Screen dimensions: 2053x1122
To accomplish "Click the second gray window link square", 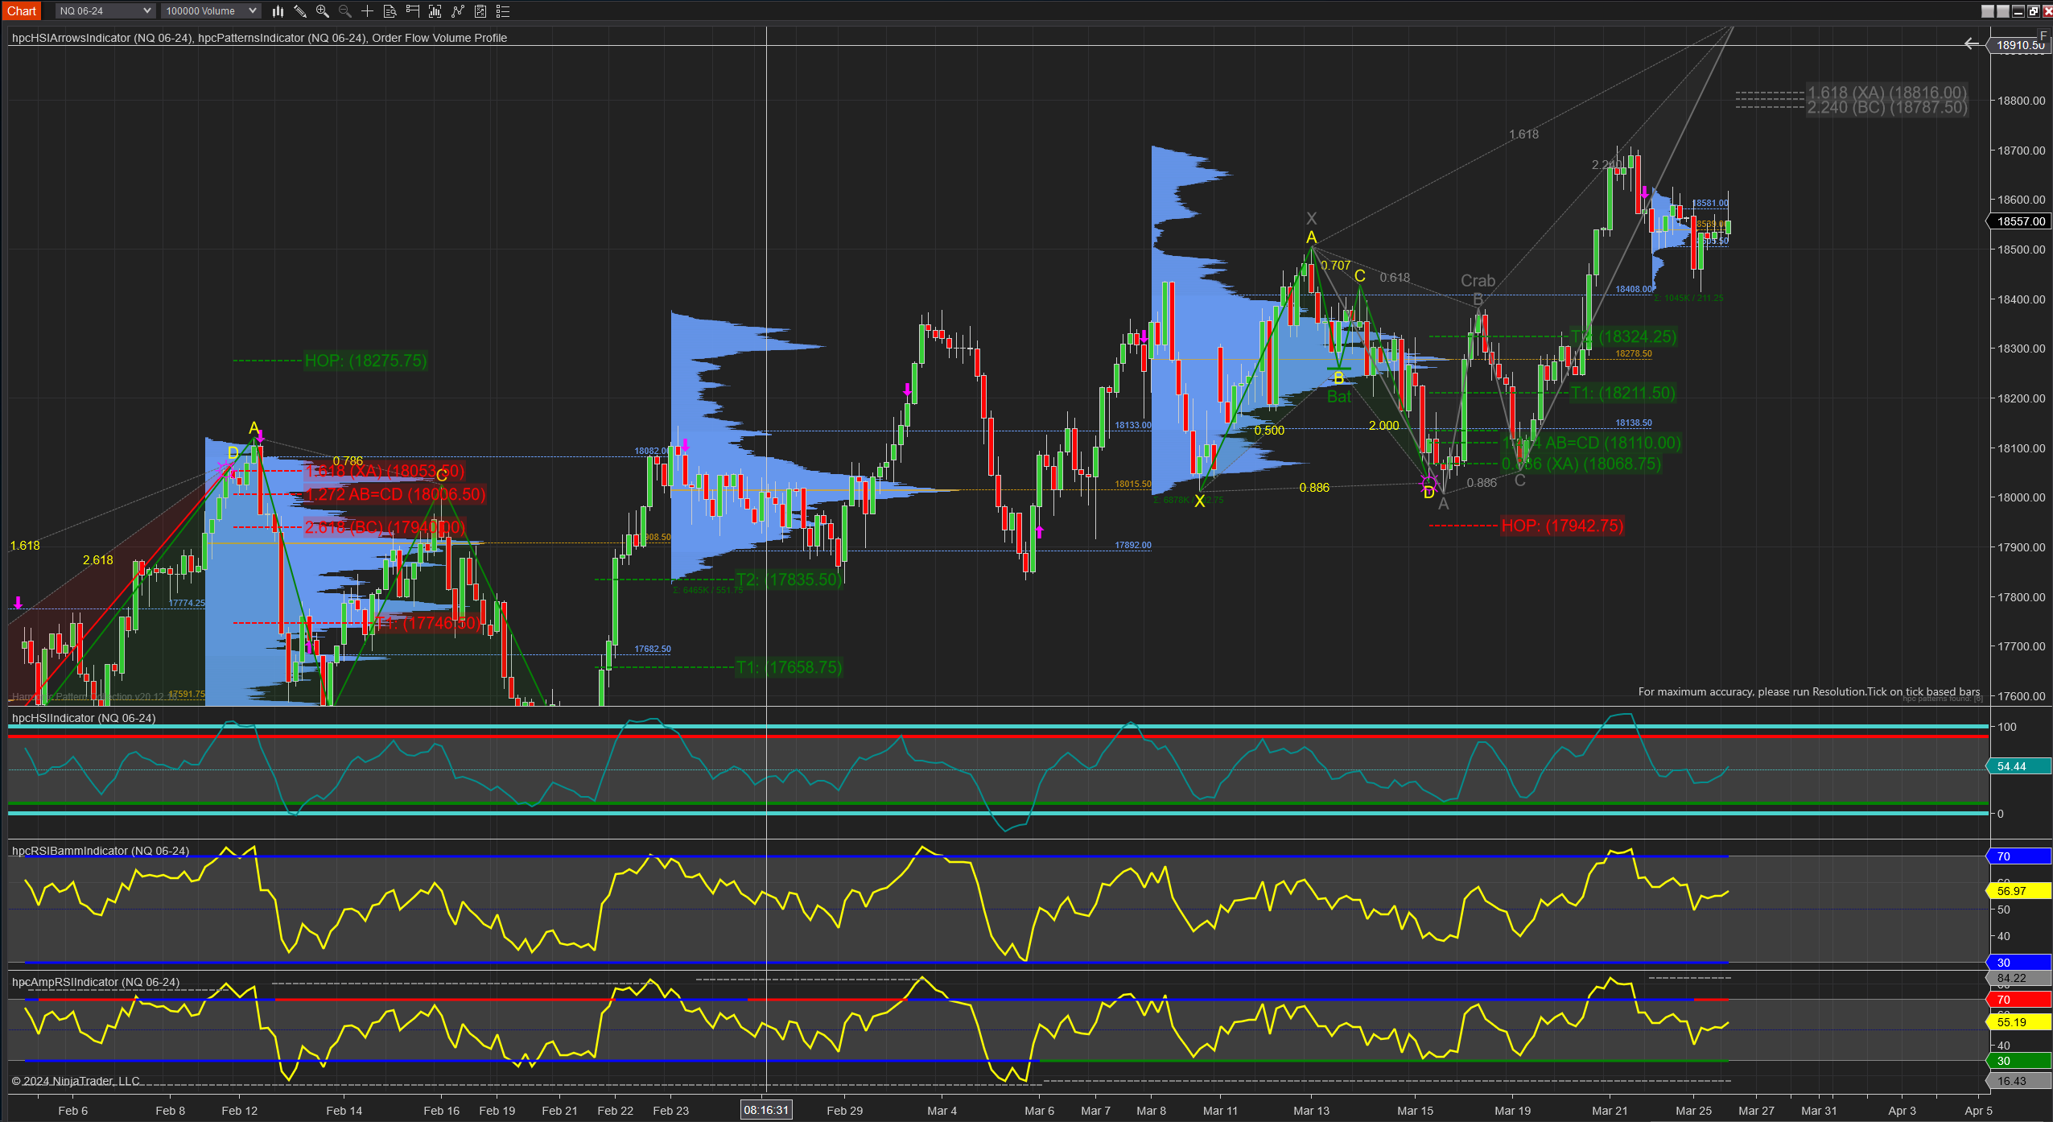I will click(2003, 10).
